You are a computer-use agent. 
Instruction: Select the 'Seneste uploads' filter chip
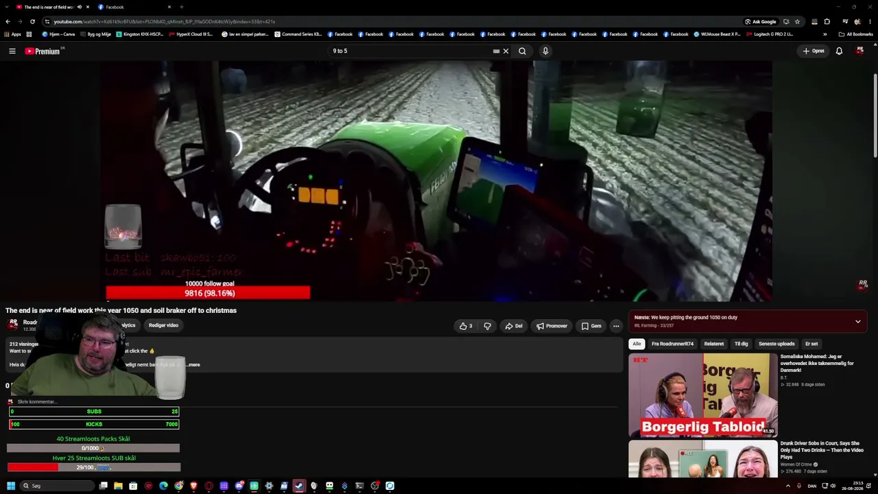776,344
